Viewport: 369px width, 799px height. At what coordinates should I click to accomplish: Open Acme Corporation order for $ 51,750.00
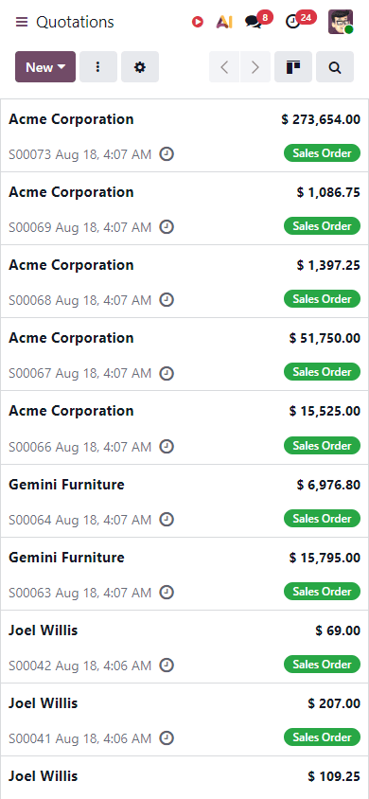click(184, 355)
